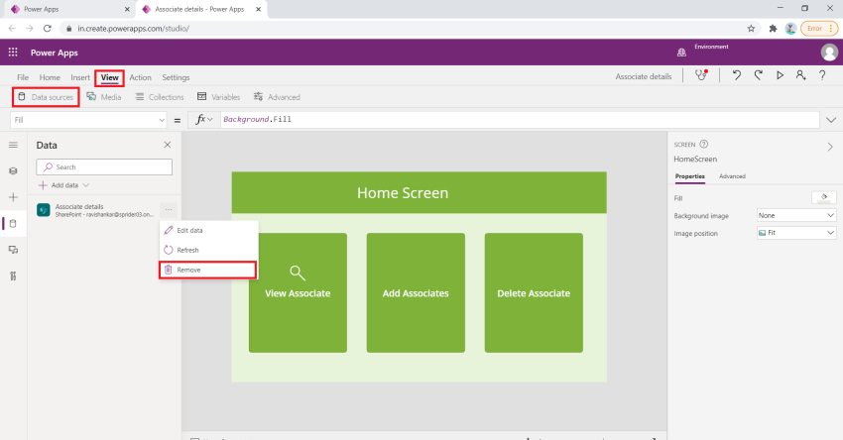Expand the formula bar chevron
The image size is (843, 440).
click(x=831, y=120)
